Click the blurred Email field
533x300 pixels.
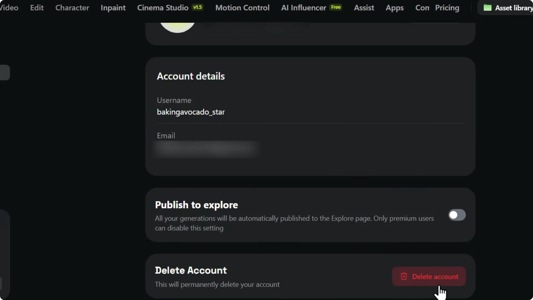pyautogui.click(x=207, y=149)
